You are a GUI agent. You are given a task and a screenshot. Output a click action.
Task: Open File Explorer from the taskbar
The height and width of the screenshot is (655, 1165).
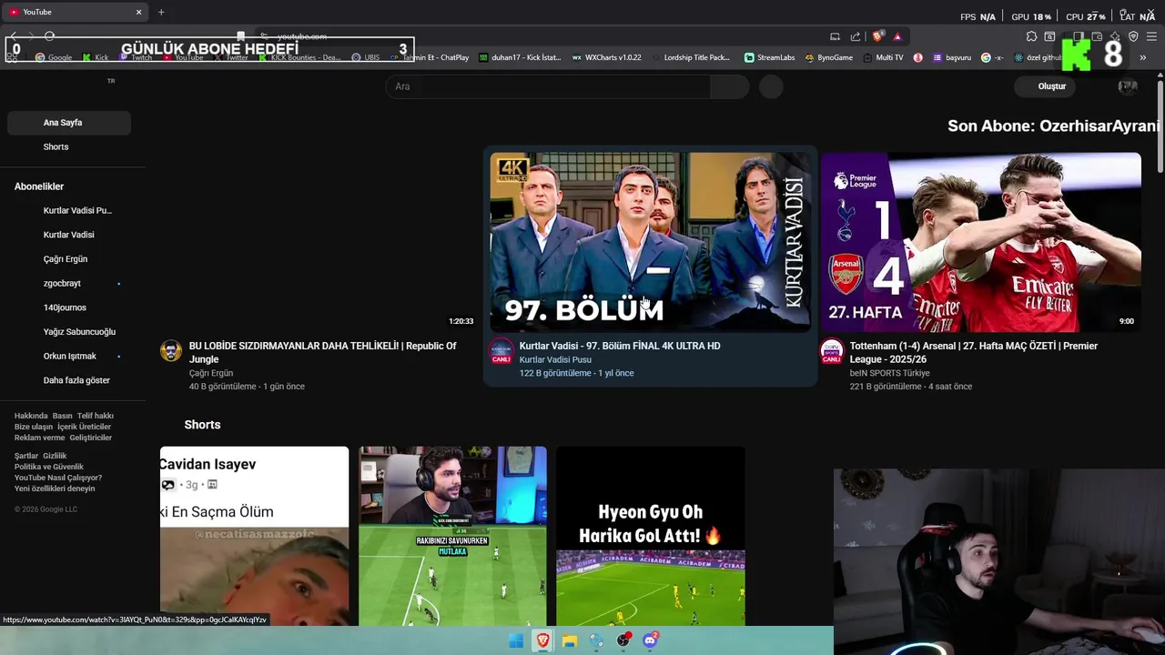click(570, 640)
